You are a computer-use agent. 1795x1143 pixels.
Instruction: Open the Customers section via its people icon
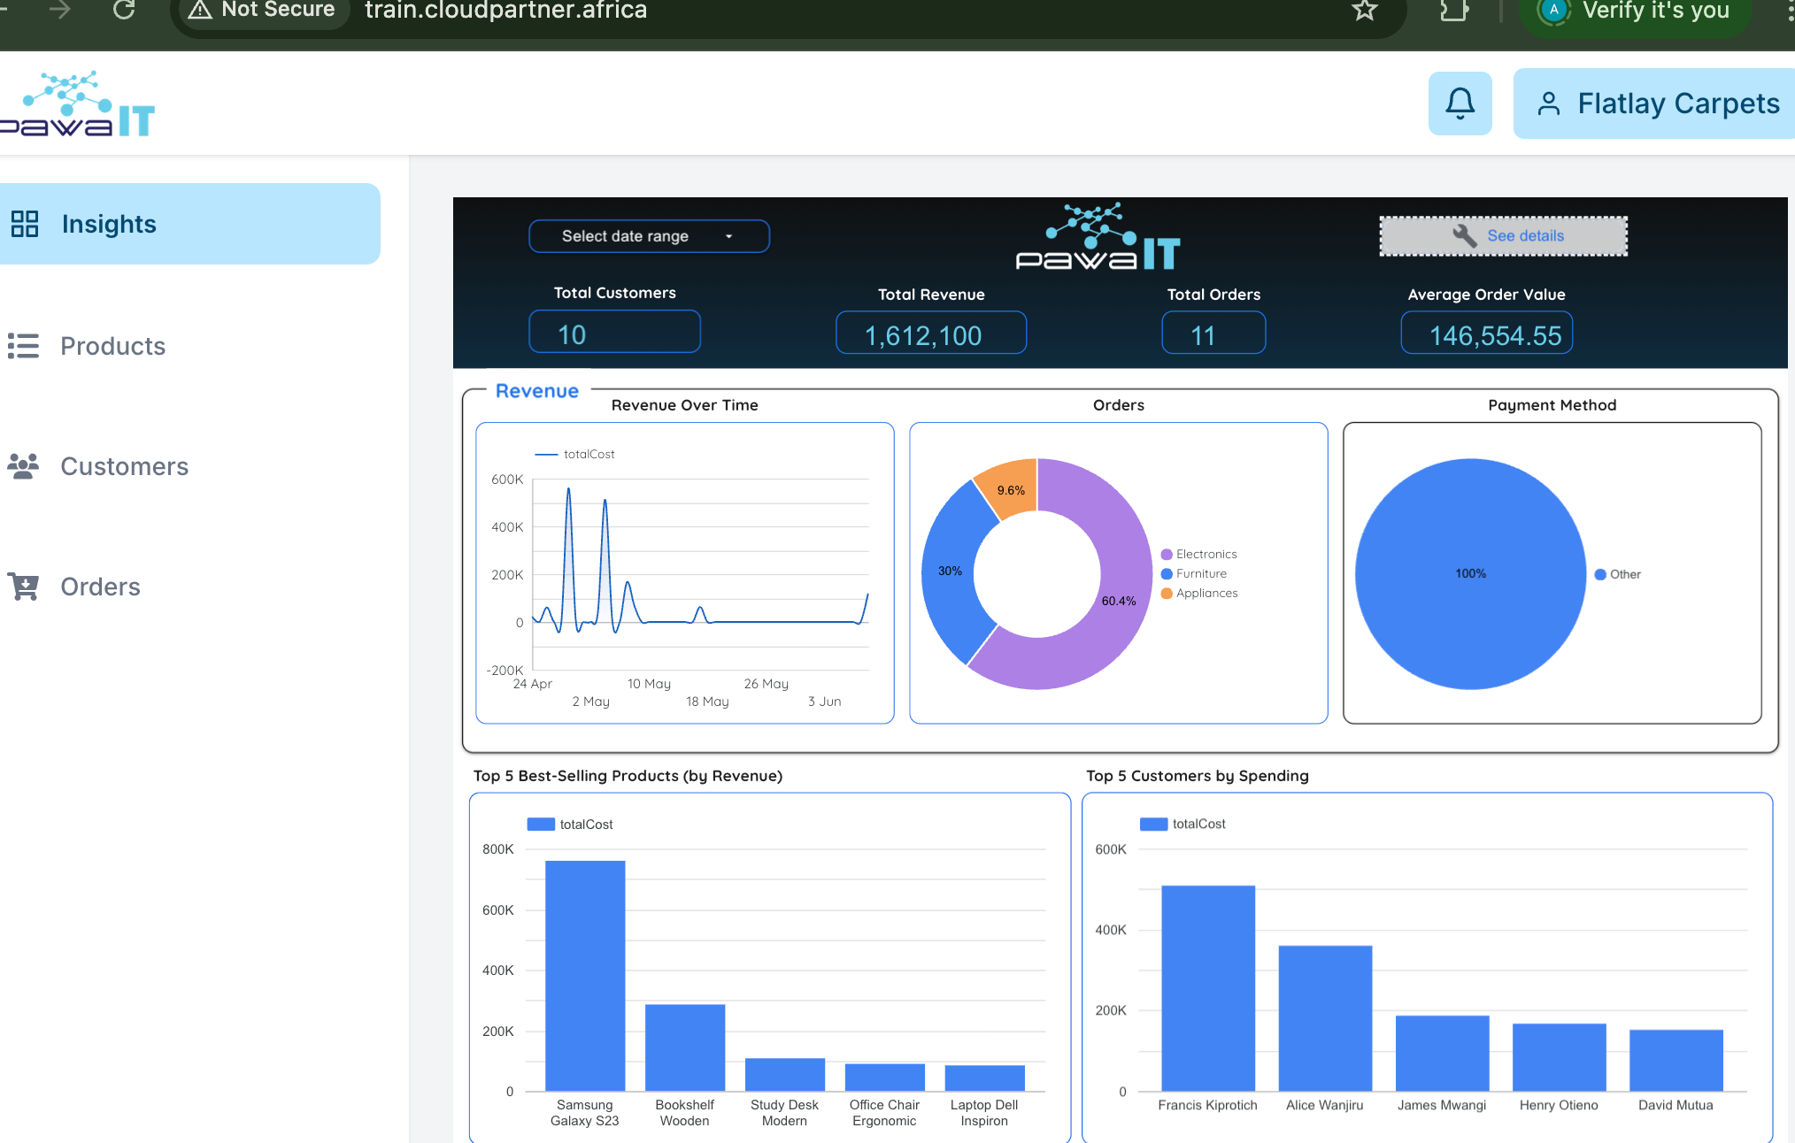[x=25, y=466]
